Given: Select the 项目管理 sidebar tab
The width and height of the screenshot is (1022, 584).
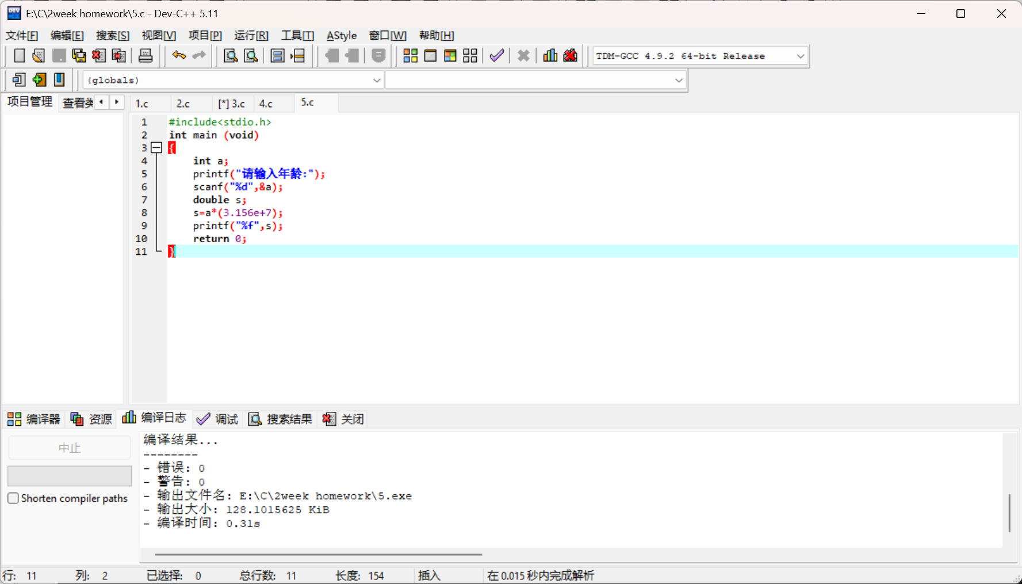Looking at the screenshot, I should [x=30, y=102].
